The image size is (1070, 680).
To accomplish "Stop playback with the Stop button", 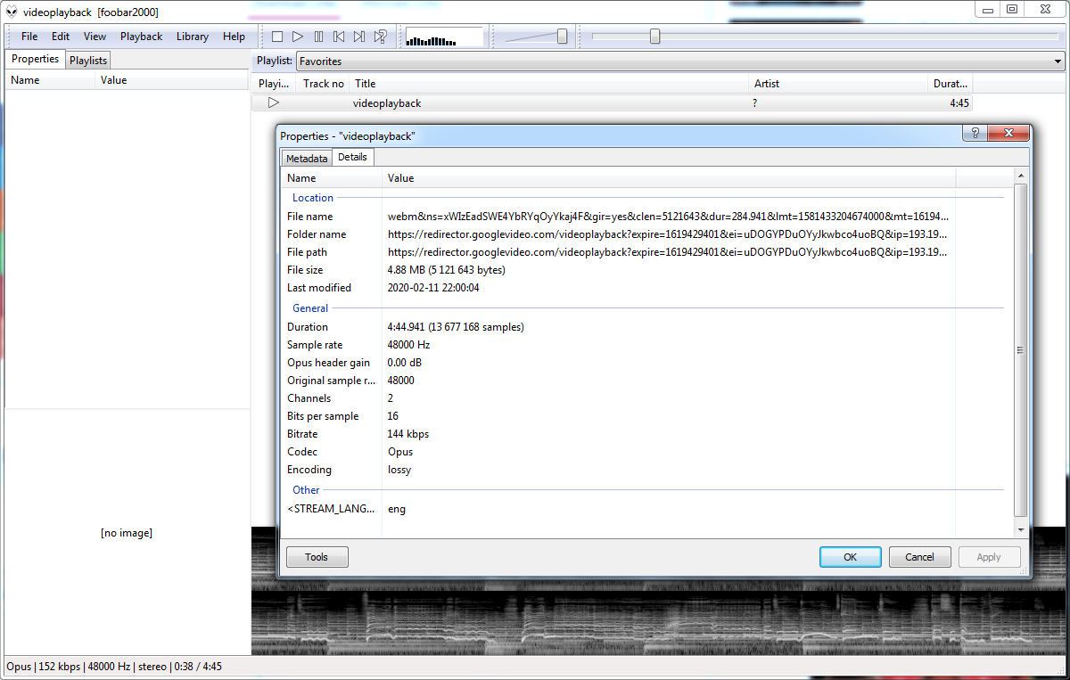I will pos(277,37).
